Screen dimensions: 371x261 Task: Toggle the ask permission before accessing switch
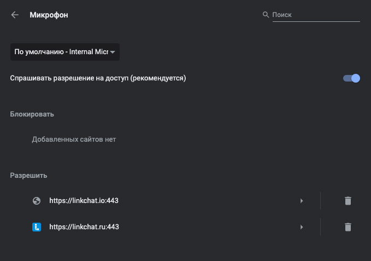tap(351, 78)
